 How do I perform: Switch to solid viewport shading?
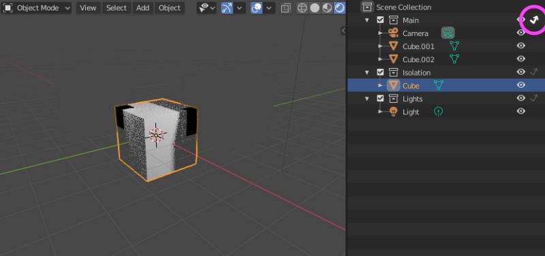[x=315, y=7]
